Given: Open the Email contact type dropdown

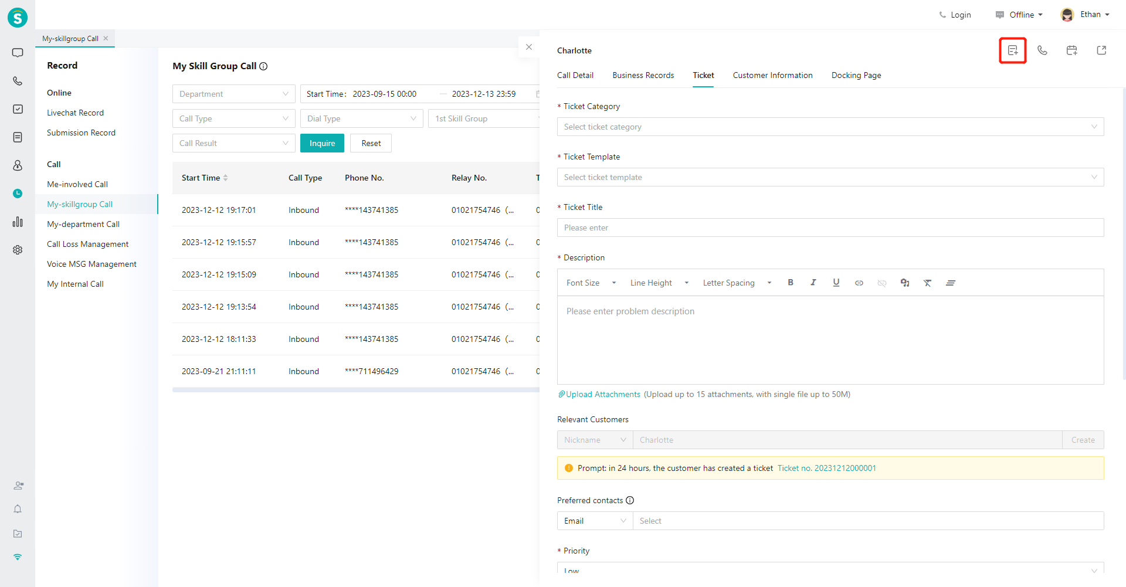Looking at the screenshot, I should 595,521.
